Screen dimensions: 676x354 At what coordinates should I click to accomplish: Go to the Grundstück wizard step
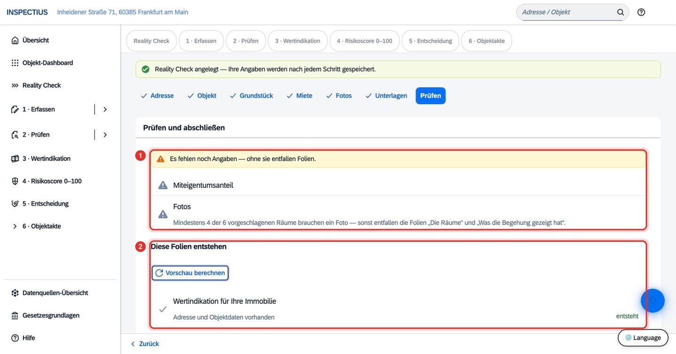point(251,96)
